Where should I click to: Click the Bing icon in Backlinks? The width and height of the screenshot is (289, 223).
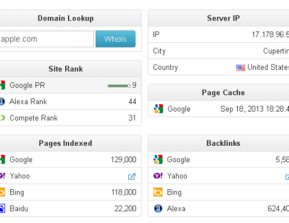click(x=158, y=192)
